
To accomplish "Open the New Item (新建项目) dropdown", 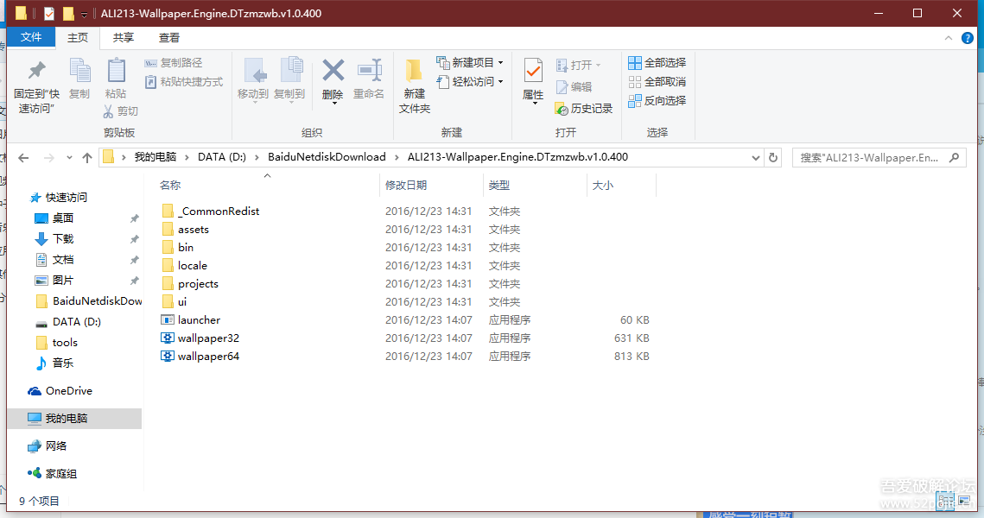I will pyautogui.click(x=470, y=63).
